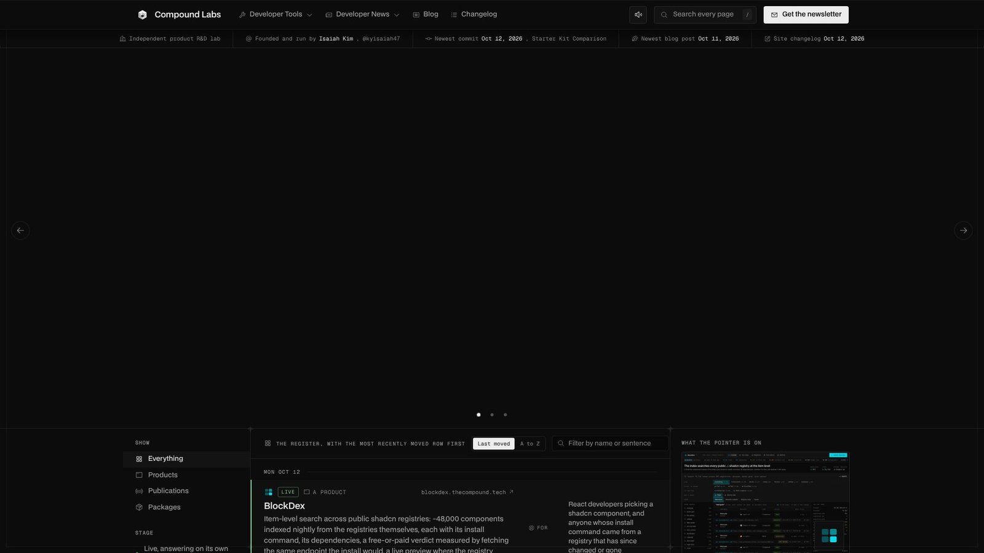Screen dimensions: 984x553
Task: Toggle the sound speaker icon button
Action: pos(638,15)
